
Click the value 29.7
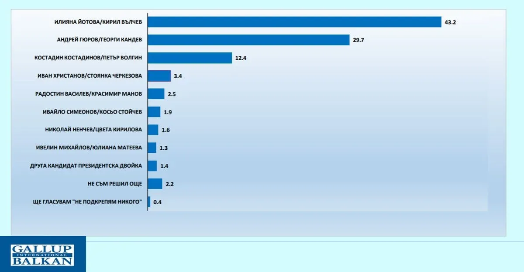point(358,40)
